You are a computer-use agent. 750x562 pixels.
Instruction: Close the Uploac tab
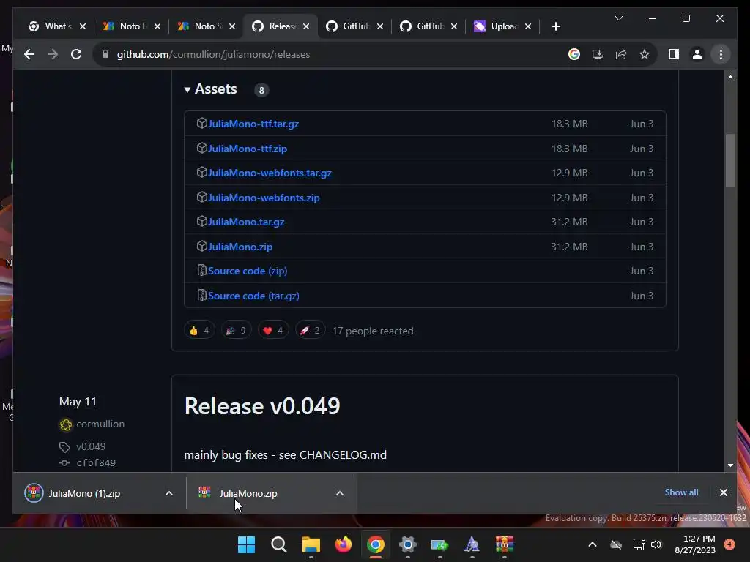[x=528, y=26]
